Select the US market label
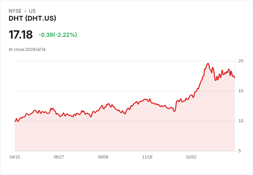The width and height of the screenshot is (253, 175). click(32, 11)
